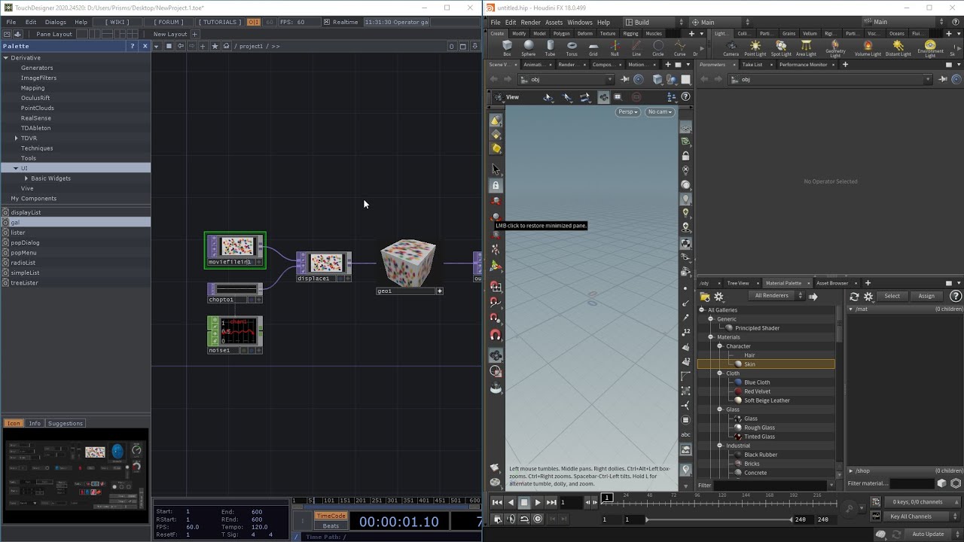Add a Volume Light from the shelf
Screen dimensions: 964x542
[x=868, y=47]
